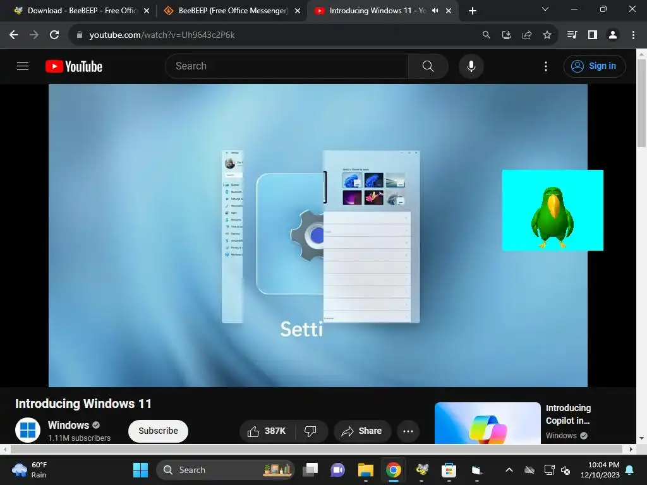Open a new browser tab
Image resolution: width=647 pixels, height=485 pixels.
click(x=473, y=11)
